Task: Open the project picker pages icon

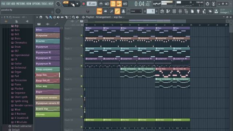Action: [192, 11]
